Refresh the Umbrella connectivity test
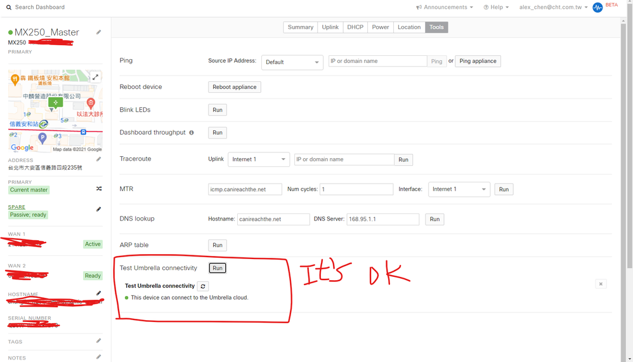The image size is (633, 362). pos(203,286)
